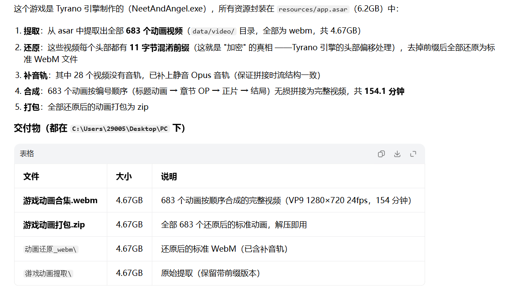Image resolution: width=505 pixels, height=290 pixels.
Task: Click the 动画还原_webm\ folder name
Action: click(x=51, y=249)
